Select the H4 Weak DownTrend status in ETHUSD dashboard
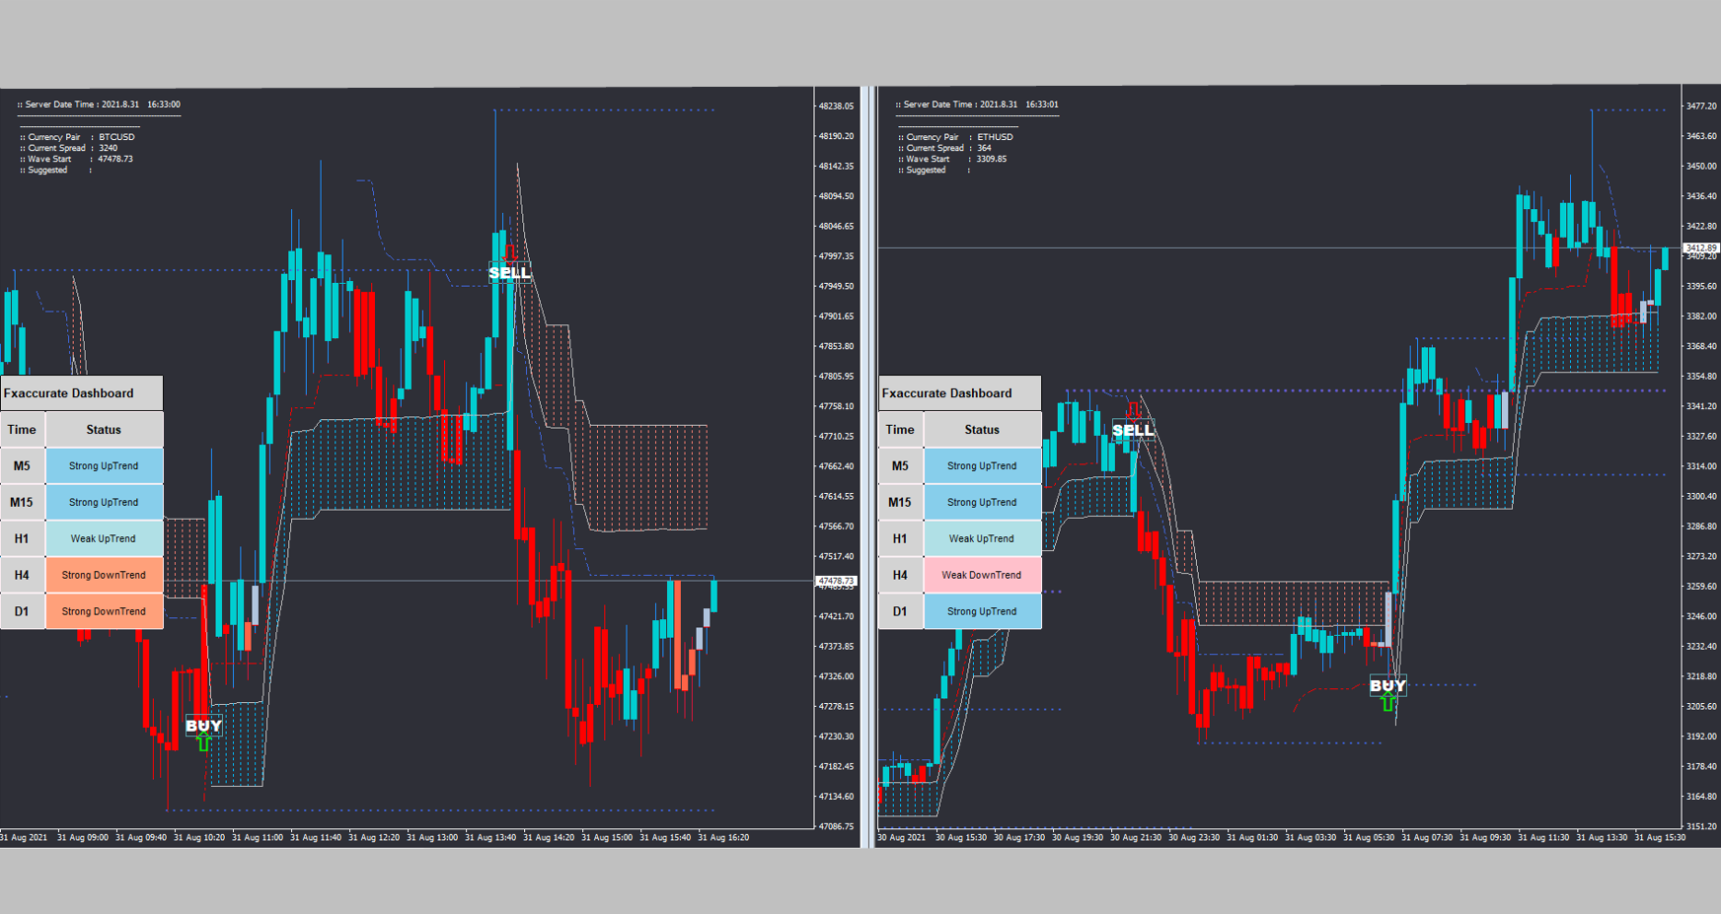This screenshot has height=914, width=1721. pyautogui.click(x=982, y=575)
